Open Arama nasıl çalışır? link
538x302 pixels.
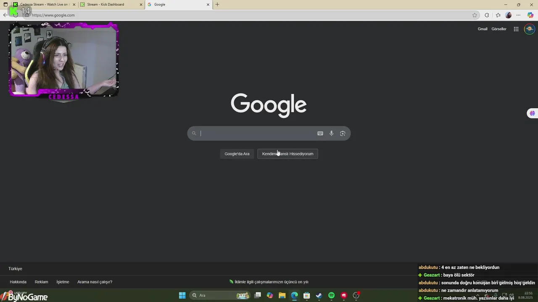click(95, 282)
